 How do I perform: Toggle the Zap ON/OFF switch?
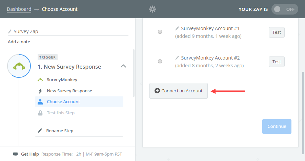click(285, 9)
